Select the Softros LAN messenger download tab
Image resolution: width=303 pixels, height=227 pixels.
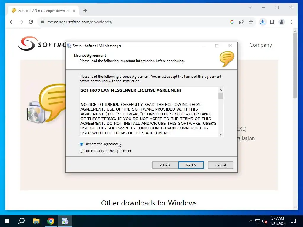tap(43, 11)
